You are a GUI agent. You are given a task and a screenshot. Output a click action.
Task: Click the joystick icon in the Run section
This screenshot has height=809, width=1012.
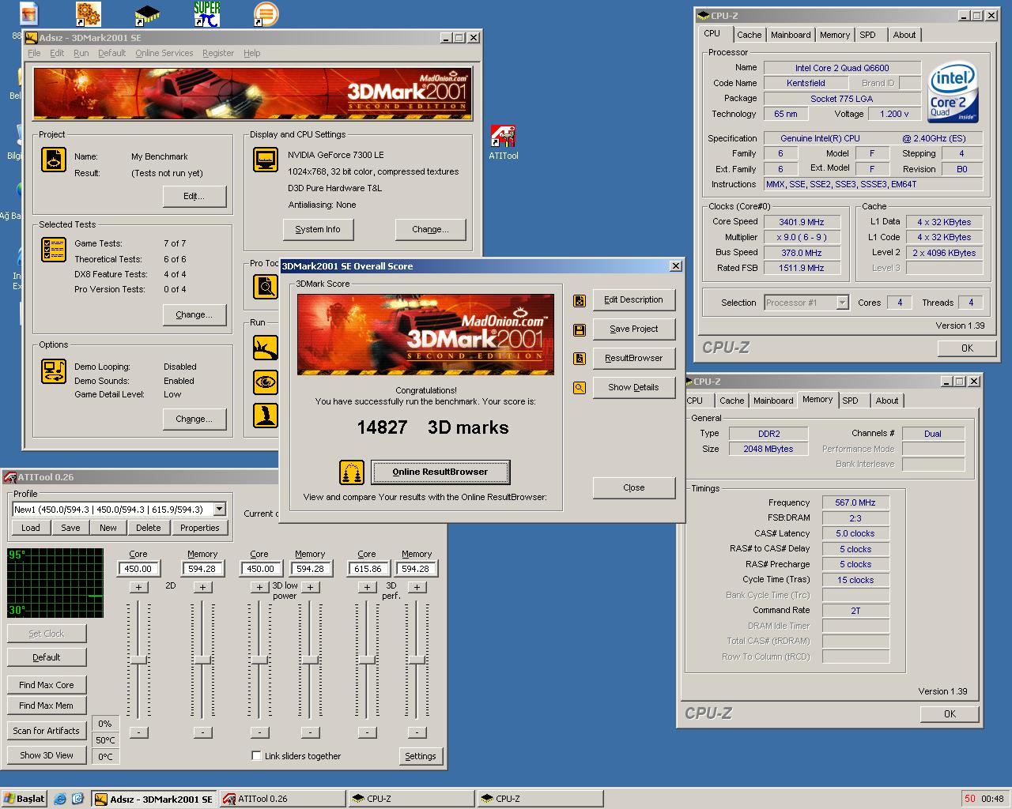click(x=266, y=416)
